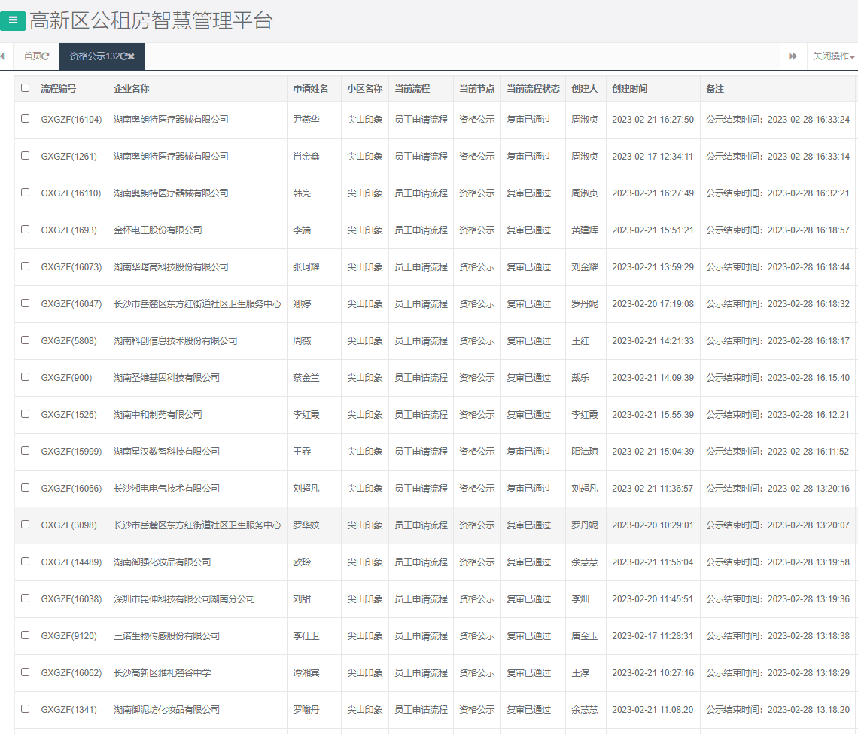Refresh the 首页 tab via its reload icon
This screenshot has width=858, height=734.
[x=46, y=56]
